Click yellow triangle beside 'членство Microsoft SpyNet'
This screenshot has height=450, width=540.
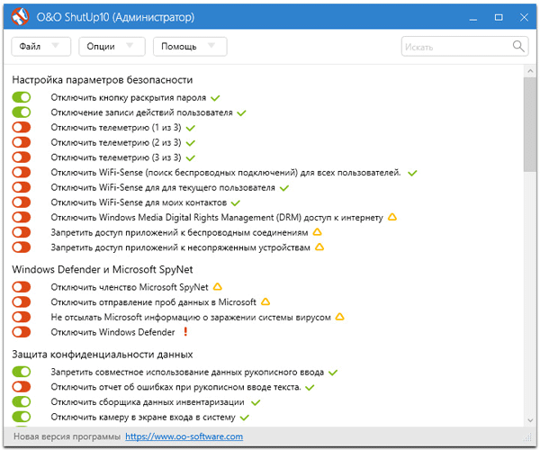point(217,287)
